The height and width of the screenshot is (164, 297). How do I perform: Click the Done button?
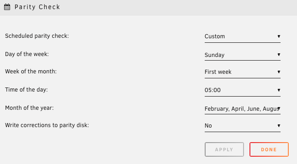click(269, 149)
